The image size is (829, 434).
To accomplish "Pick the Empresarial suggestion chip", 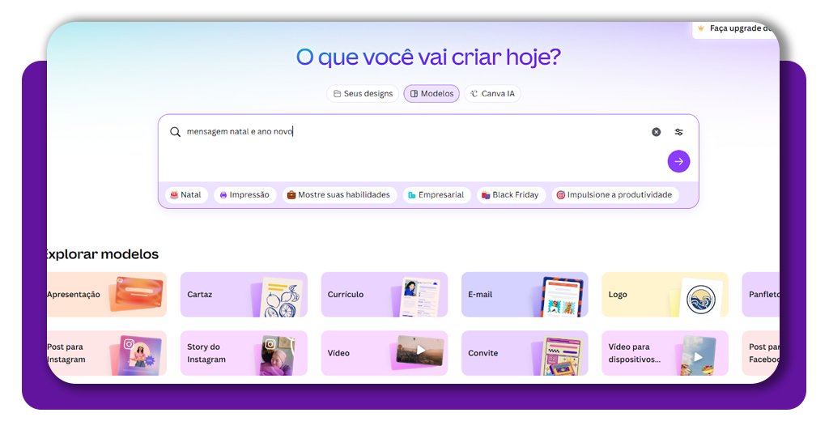I will point(436,195).
